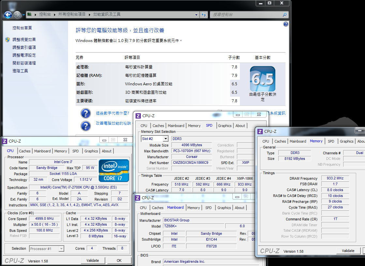The height and width of the screenshot is (266, 365).
Task: Select Caches tab in Memory CPU-Z window
Action: (280, 141)
